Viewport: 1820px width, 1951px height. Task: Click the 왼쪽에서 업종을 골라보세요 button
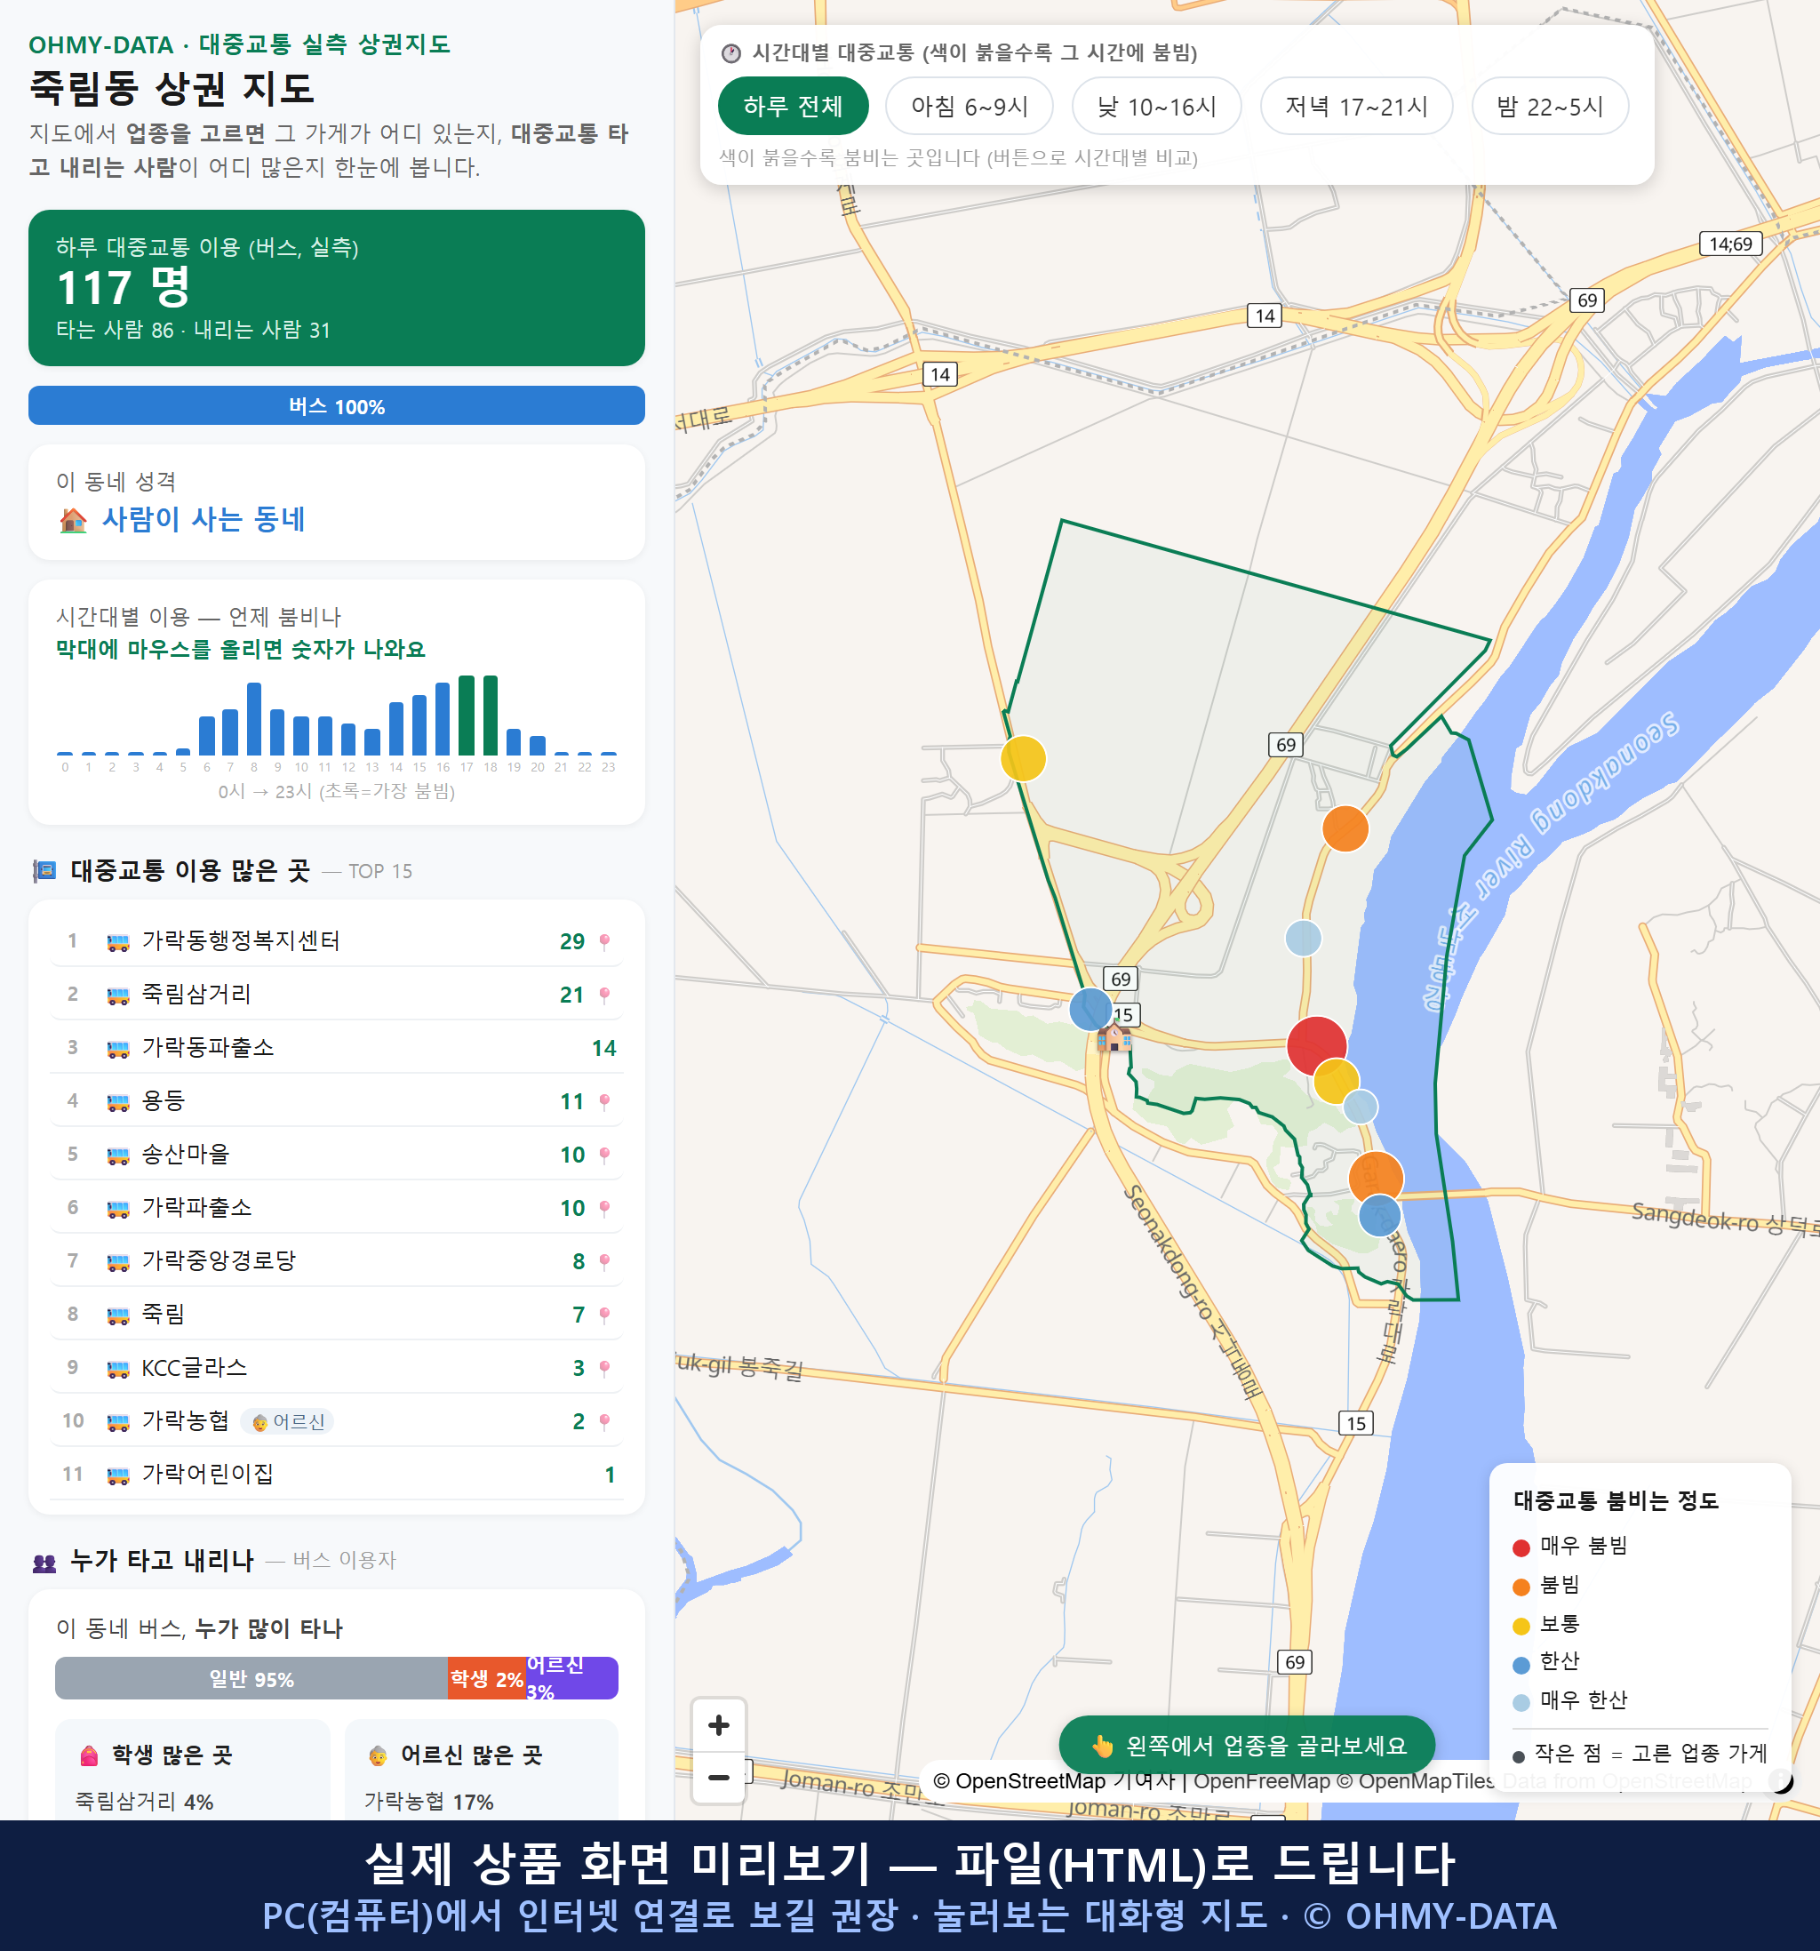[x=1247, y=1745]
